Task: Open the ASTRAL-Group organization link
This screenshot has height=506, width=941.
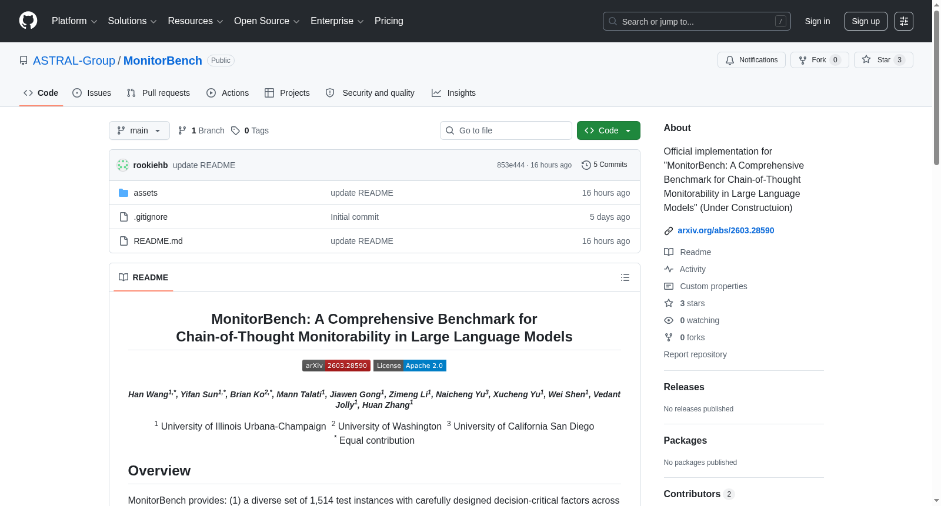Action: click(x=74, y=61)
